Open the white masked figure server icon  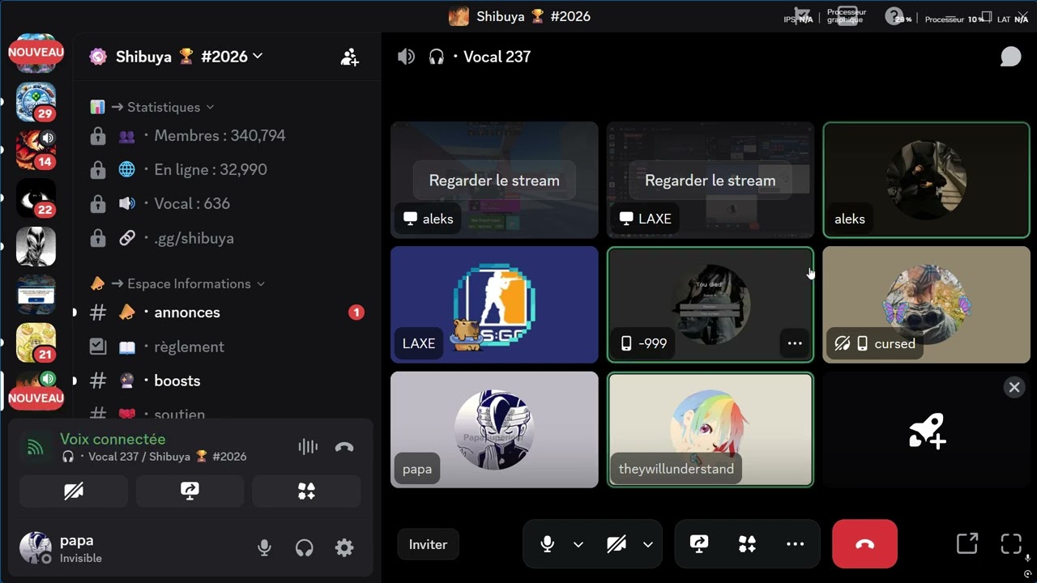pyautogui.click(x=36, y=246)
